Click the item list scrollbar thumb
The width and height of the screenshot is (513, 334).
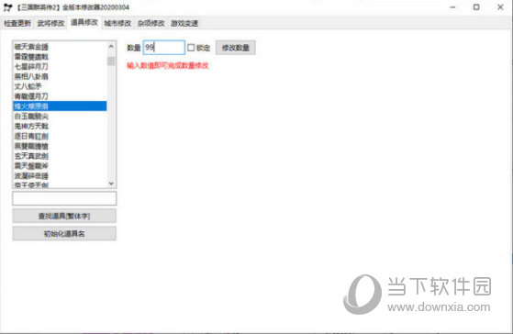point(111,61)
